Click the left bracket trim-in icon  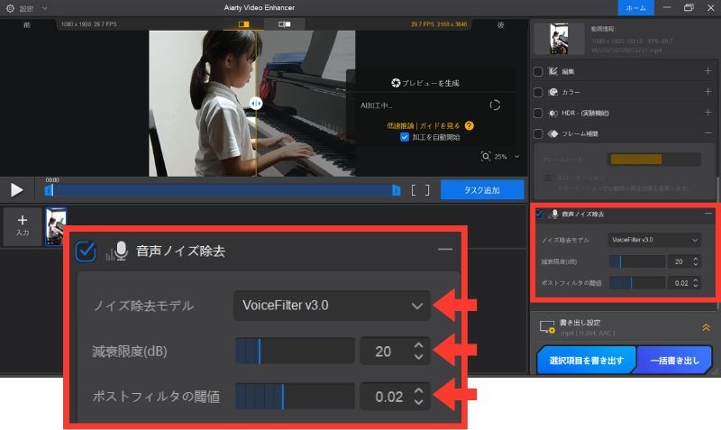coord(413,190)
